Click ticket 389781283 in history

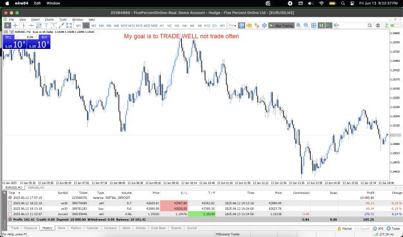pyautogui.click(x=79, y=209)
